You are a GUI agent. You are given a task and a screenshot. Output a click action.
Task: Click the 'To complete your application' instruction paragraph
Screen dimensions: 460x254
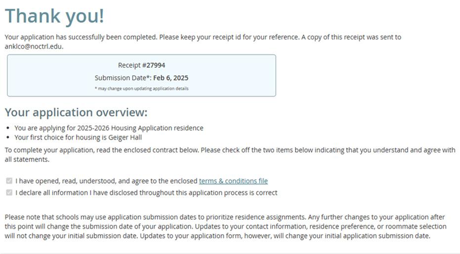pyautogui.click(x=198, y=150)
